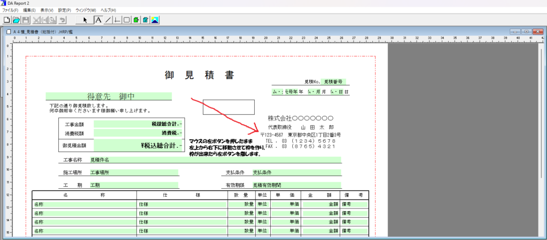
Task: Select the green 工期 field
Action: tap(134, 185)
